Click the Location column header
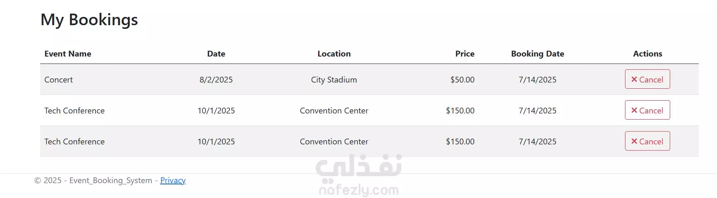 (334, 54)
